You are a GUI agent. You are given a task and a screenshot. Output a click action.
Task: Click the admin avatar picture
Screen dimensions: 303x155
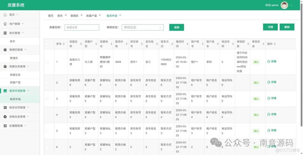284,5
